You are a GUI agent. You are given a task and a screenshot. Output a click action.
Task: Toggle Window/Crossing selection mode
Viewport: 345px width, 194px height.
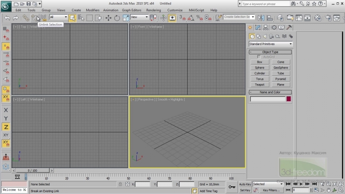tap(99, 18)
